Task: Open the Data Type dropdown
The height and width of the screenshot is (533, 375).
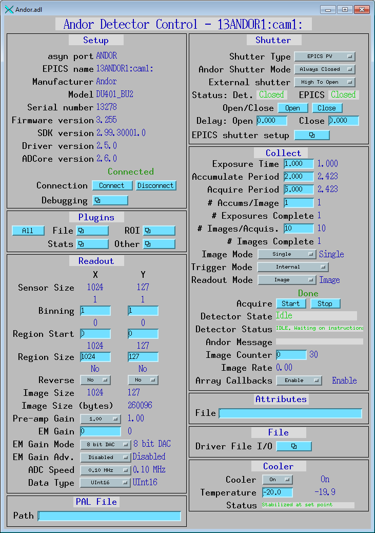Action: click(105, 483)
